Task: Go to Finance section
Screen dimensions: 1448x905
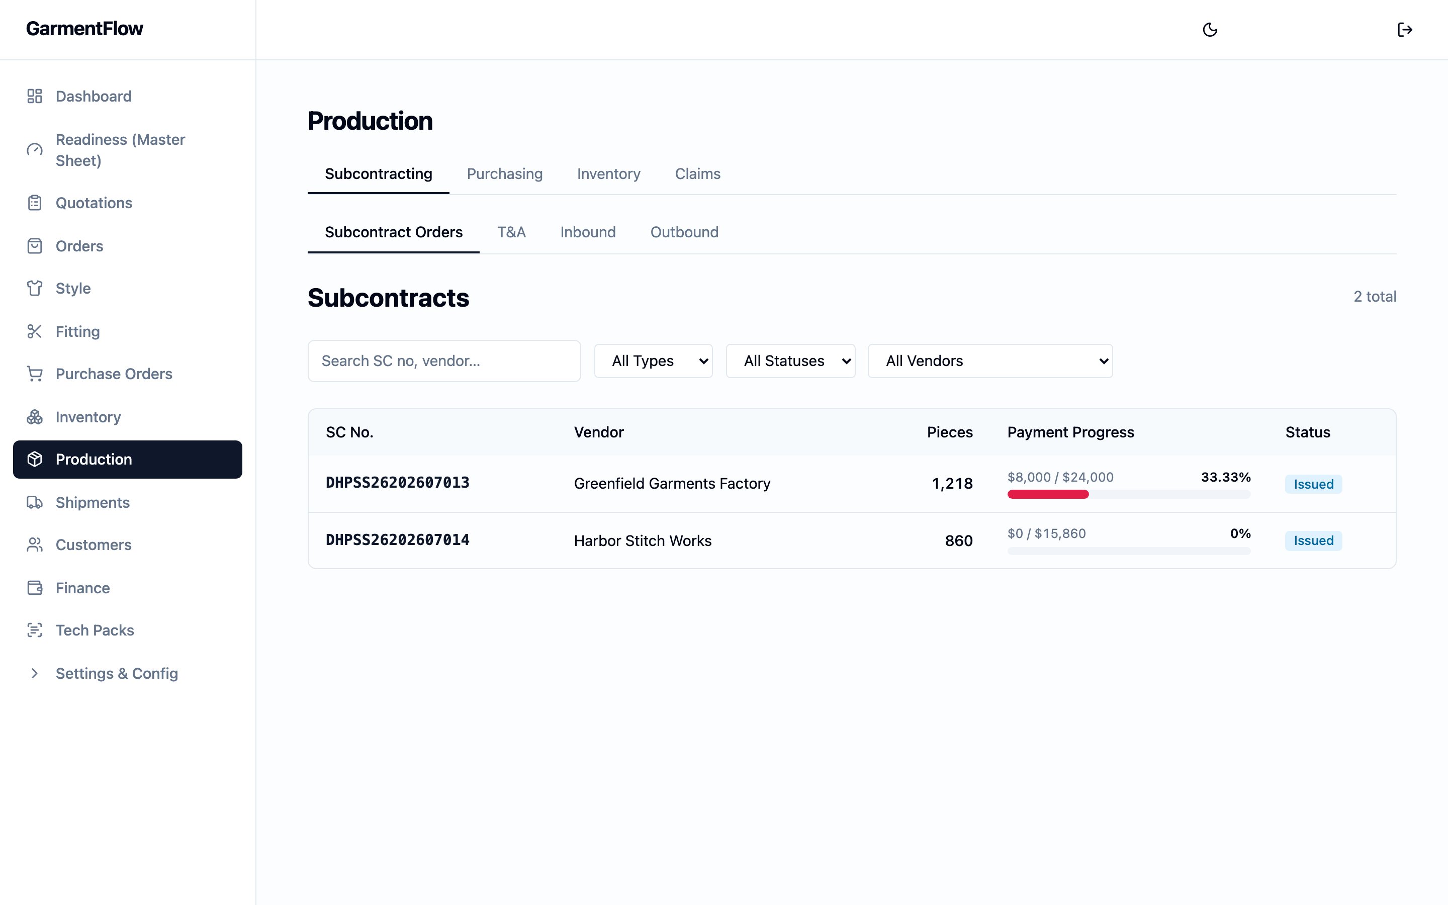Action: [127, 588]
